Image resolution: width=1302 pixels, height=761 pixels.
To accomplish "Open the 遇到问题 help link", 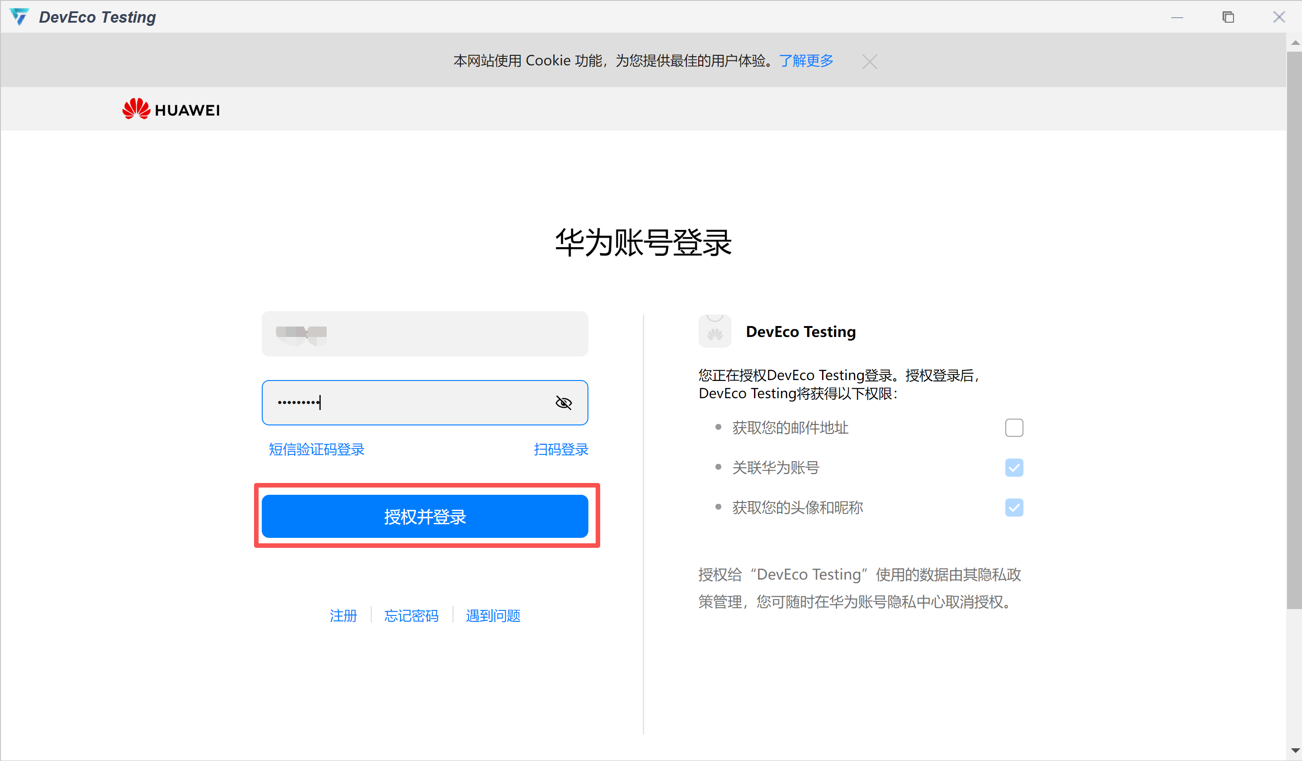I will click(493, 615).
